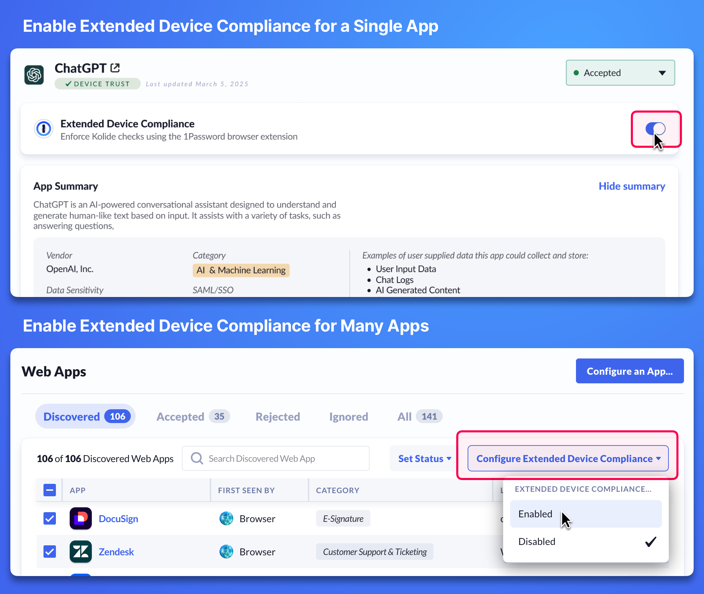Click the ChatGPT app logo icon
This screenshot has width=704, height=594.
pos(34,75)
